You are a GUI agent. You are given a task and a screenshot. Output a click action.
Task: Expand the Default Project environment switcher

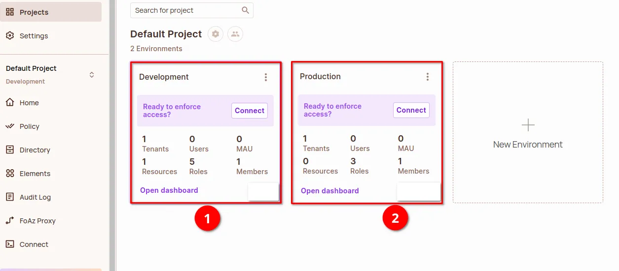(91, 75)
